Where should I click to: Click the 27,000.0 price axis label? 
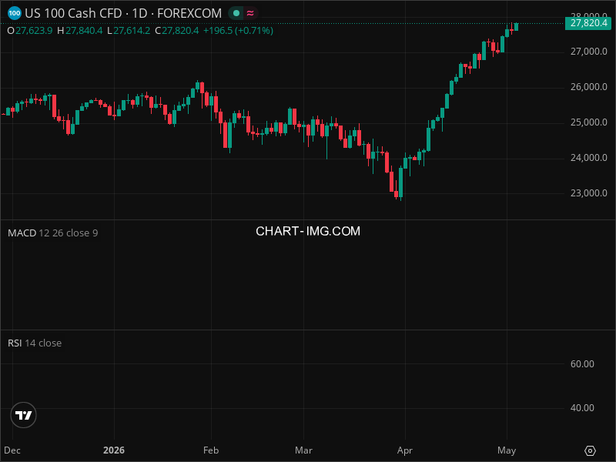[588, 52]
